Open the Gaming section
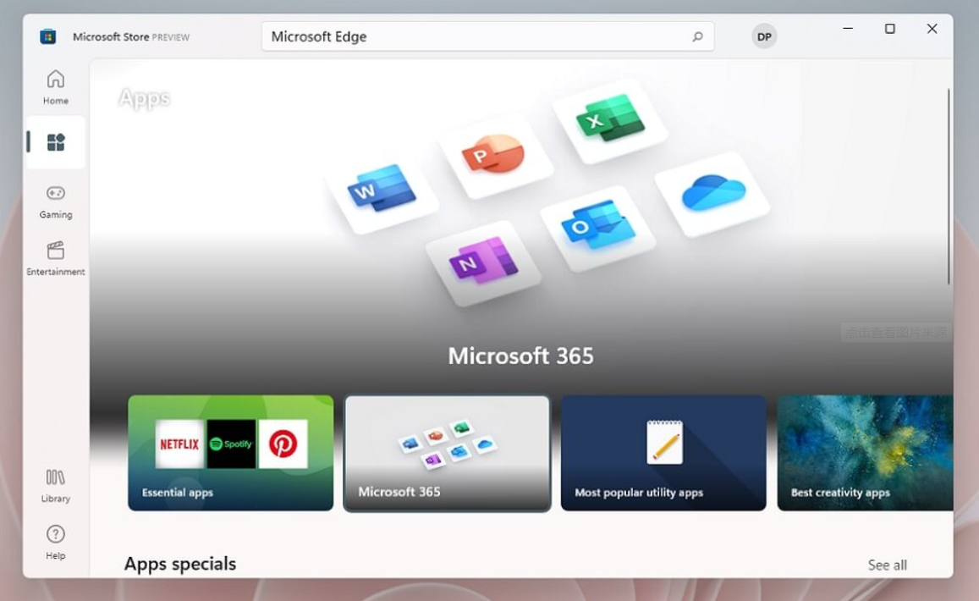979x601 pixels. point(56,201)
